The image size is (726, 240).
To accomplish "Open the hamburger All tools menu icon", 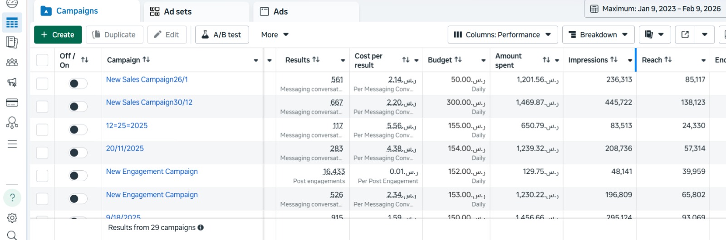I will tap(12, 144).
